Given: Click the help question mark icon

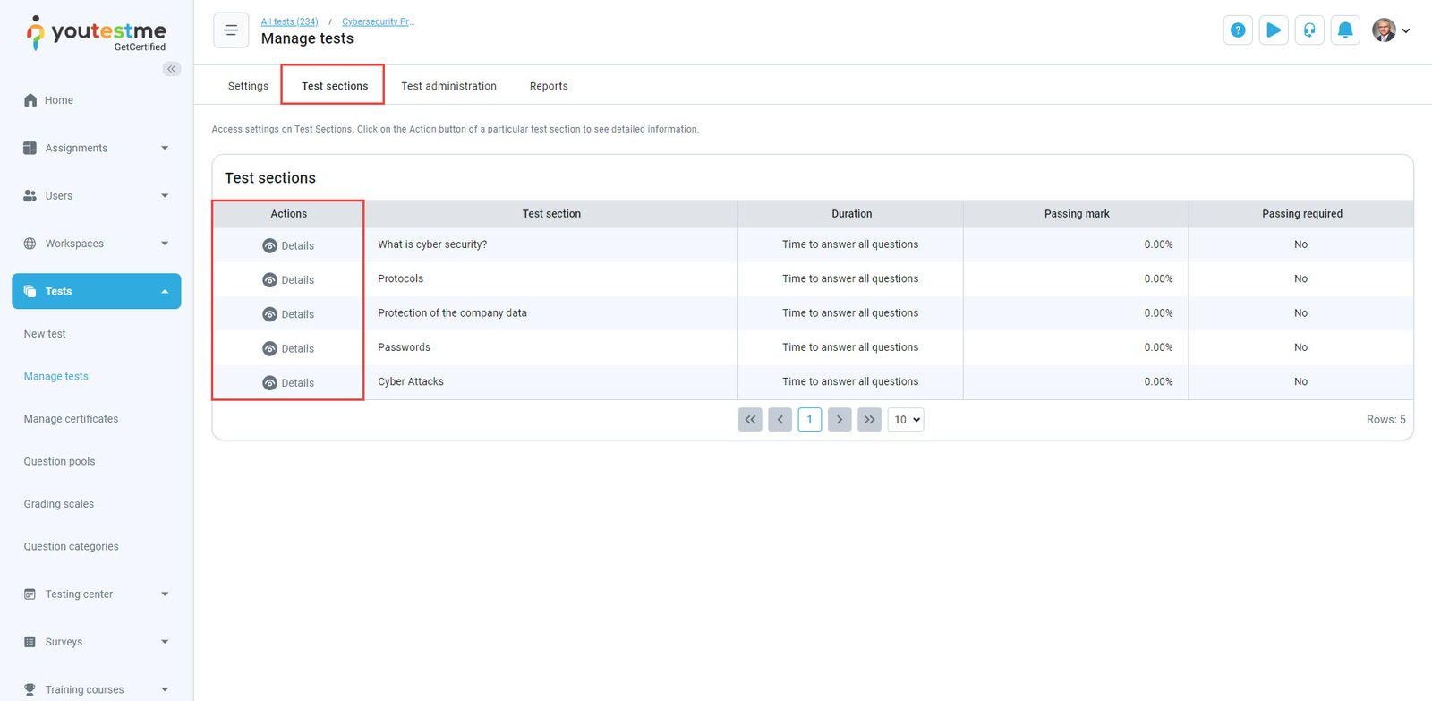Looking at the screenshot, I should [1238, 30].
